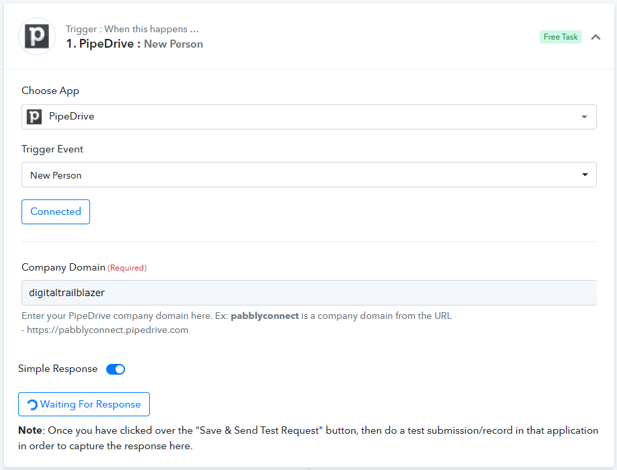The height and width of the screenshot is (470, 617).
Task: Click the 'Trigger : When this happens ...' text
Action: click(132, 29)
